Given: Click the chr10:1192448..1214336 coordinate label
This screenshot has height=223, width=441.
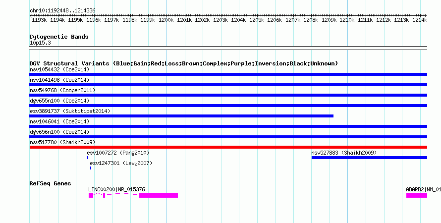Looking at the screenshot, I should pyautogui.click(x=62, y=11).
